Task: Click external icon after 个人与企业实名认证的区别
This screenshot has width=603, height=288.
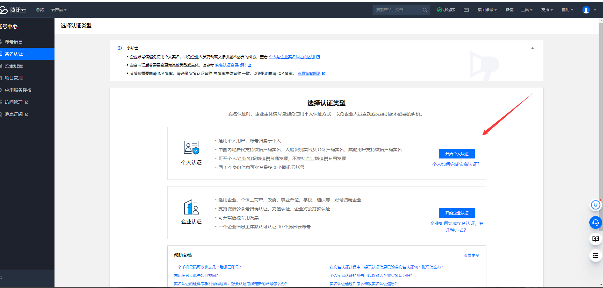Action: (318, 57)
